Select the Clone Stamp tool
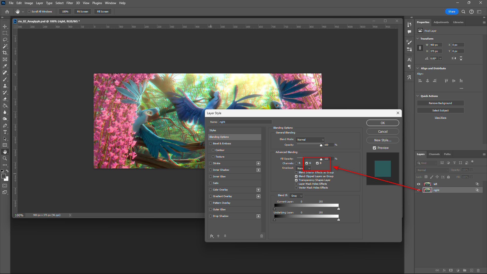 pyautogui.click(x=5, y=86)
